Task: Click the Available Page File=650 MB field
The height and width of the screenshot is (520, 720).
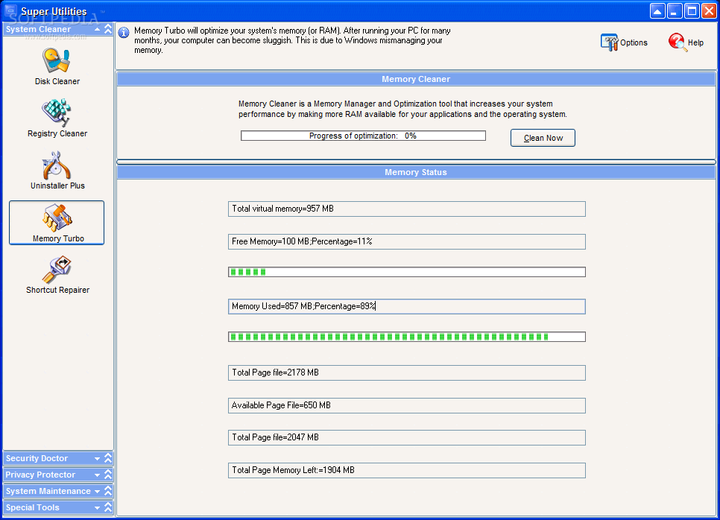Action: 407,405
